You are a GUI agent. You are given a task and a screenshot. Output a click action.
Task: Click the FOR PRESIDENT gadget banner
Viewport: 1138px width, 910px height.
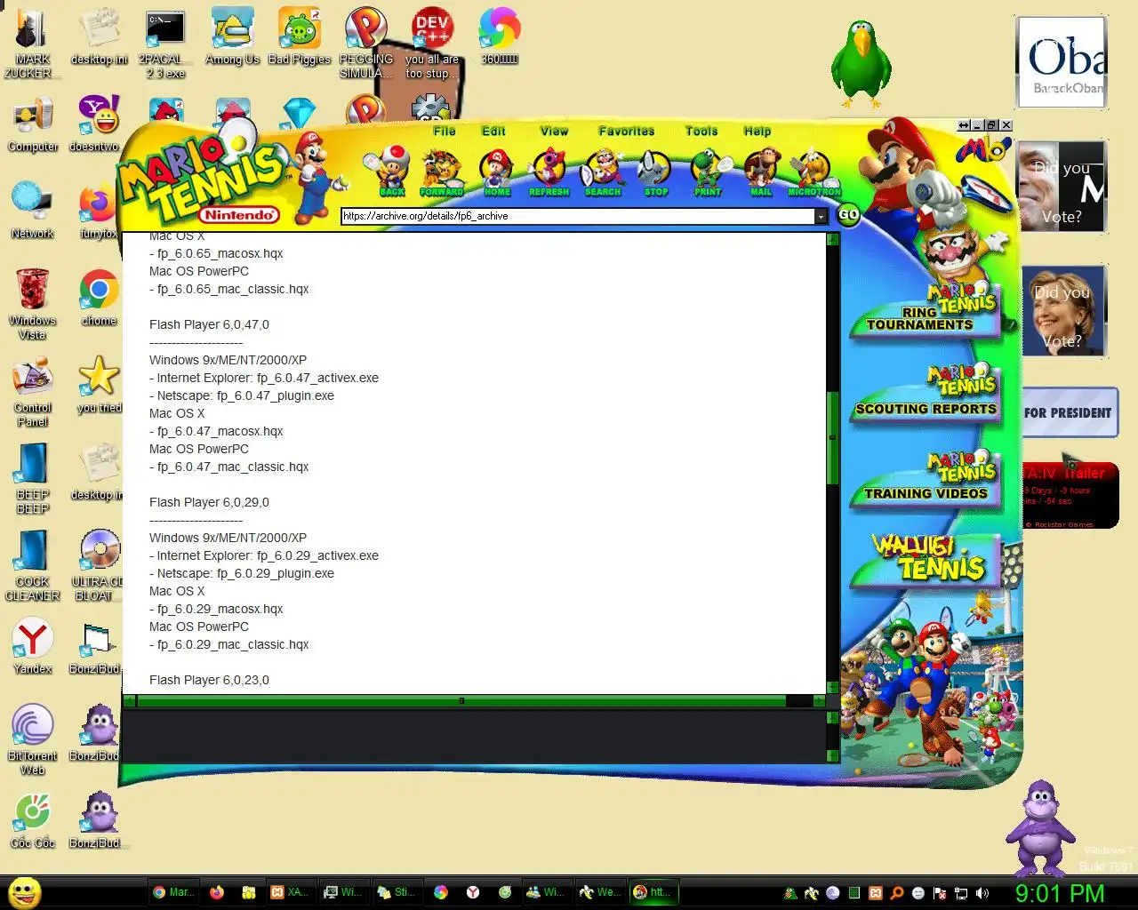[1070, 412]
